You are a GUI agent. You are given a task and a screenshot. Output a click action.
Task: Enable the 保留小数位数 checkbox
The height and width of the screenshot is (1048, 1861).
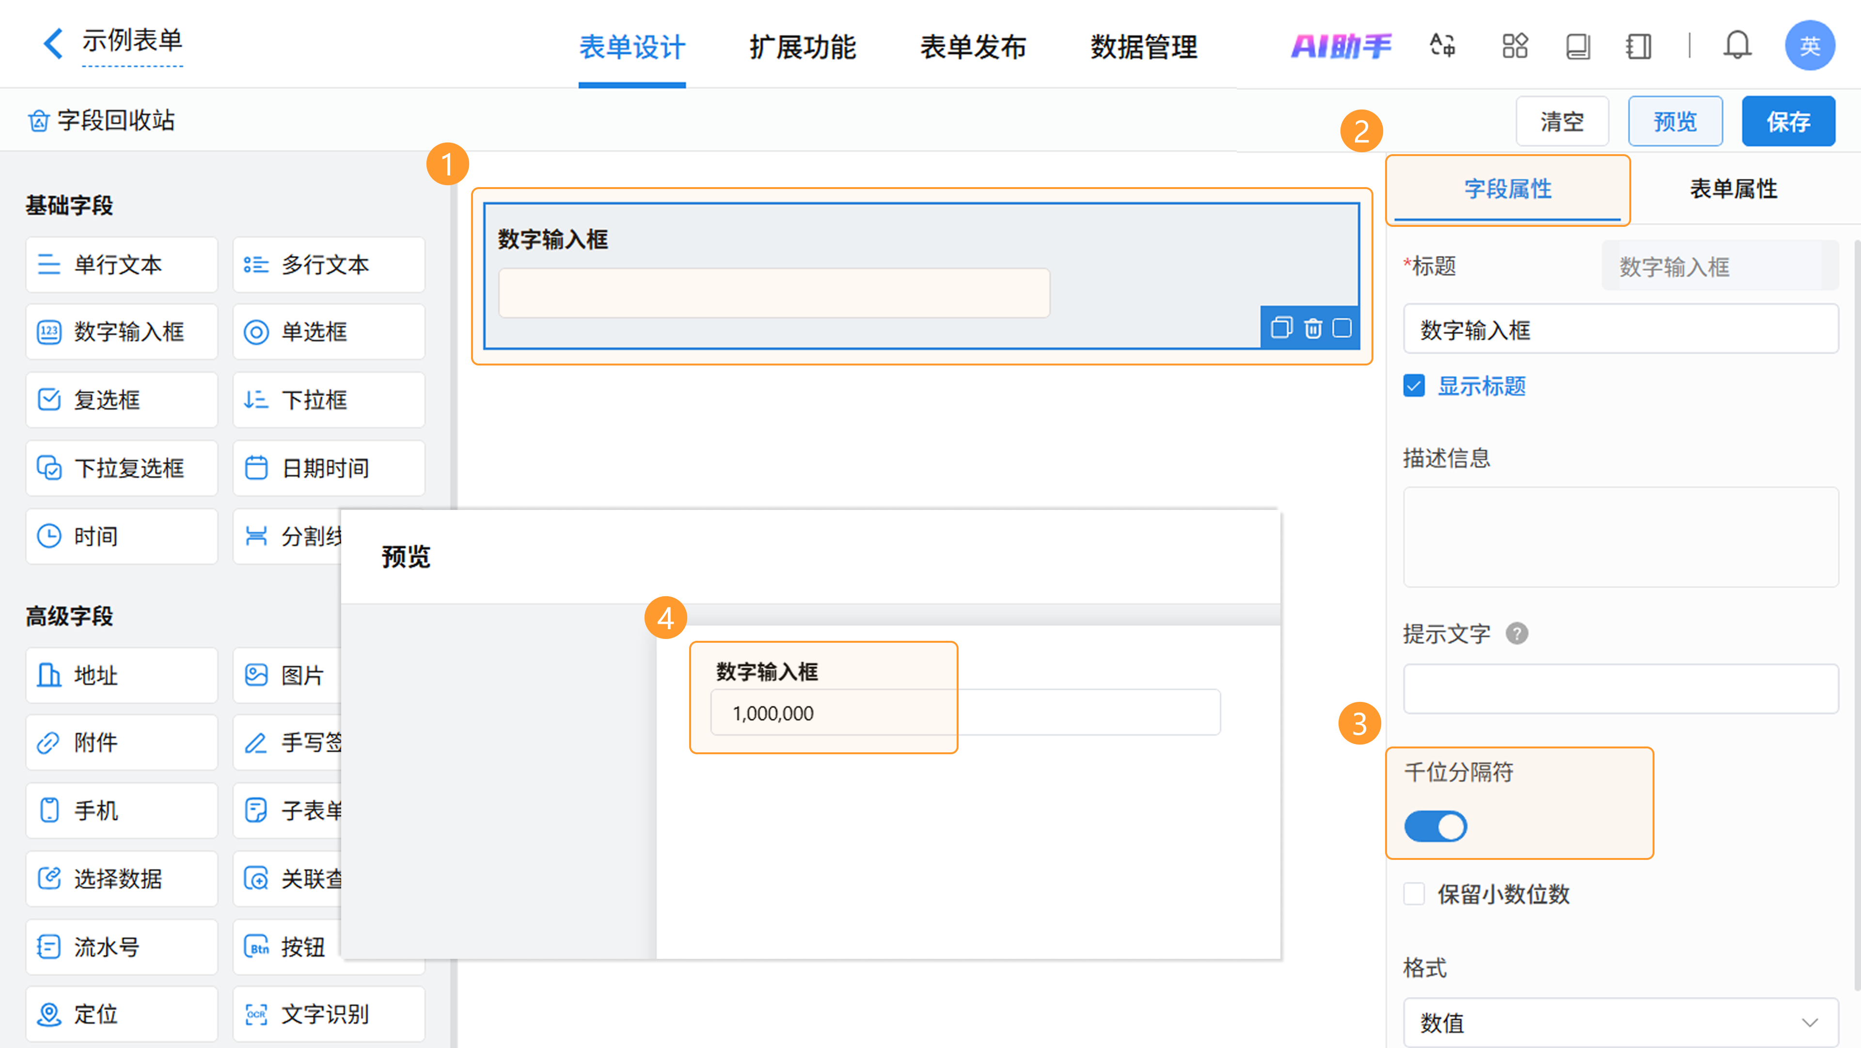(x=1414, y=894)
